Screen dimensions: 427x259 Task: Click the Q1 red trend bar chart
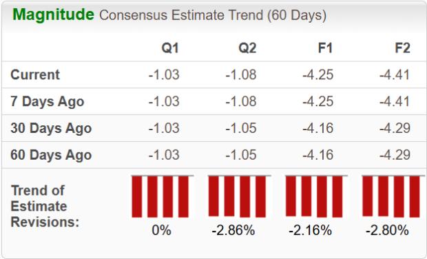(163, 196)
